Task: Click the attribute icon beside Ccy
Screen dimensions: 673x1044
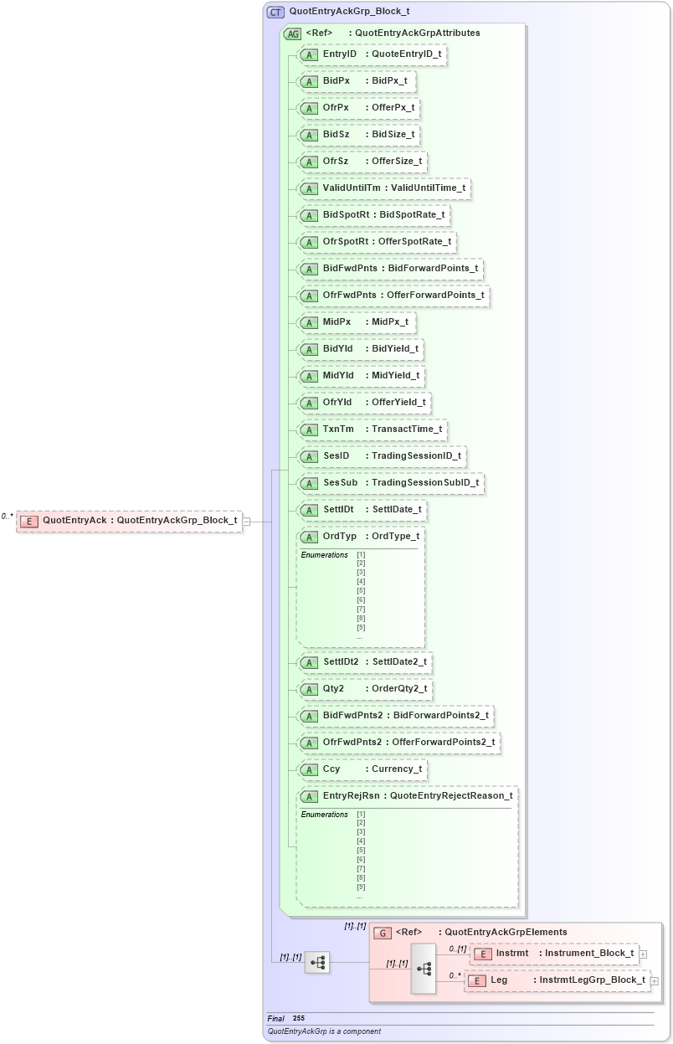Action: coord(309,769)
